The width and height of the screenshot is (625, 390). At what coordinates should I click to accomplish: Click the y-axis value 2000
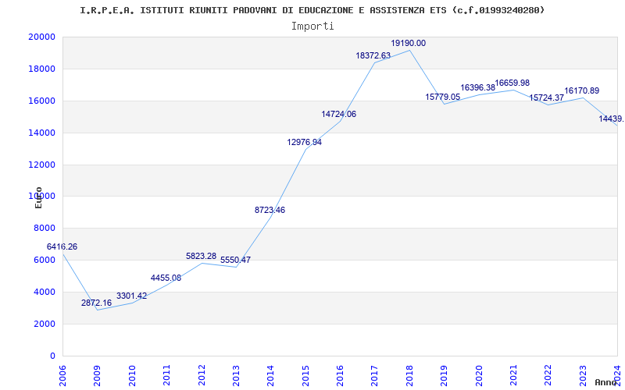[44, 324]
